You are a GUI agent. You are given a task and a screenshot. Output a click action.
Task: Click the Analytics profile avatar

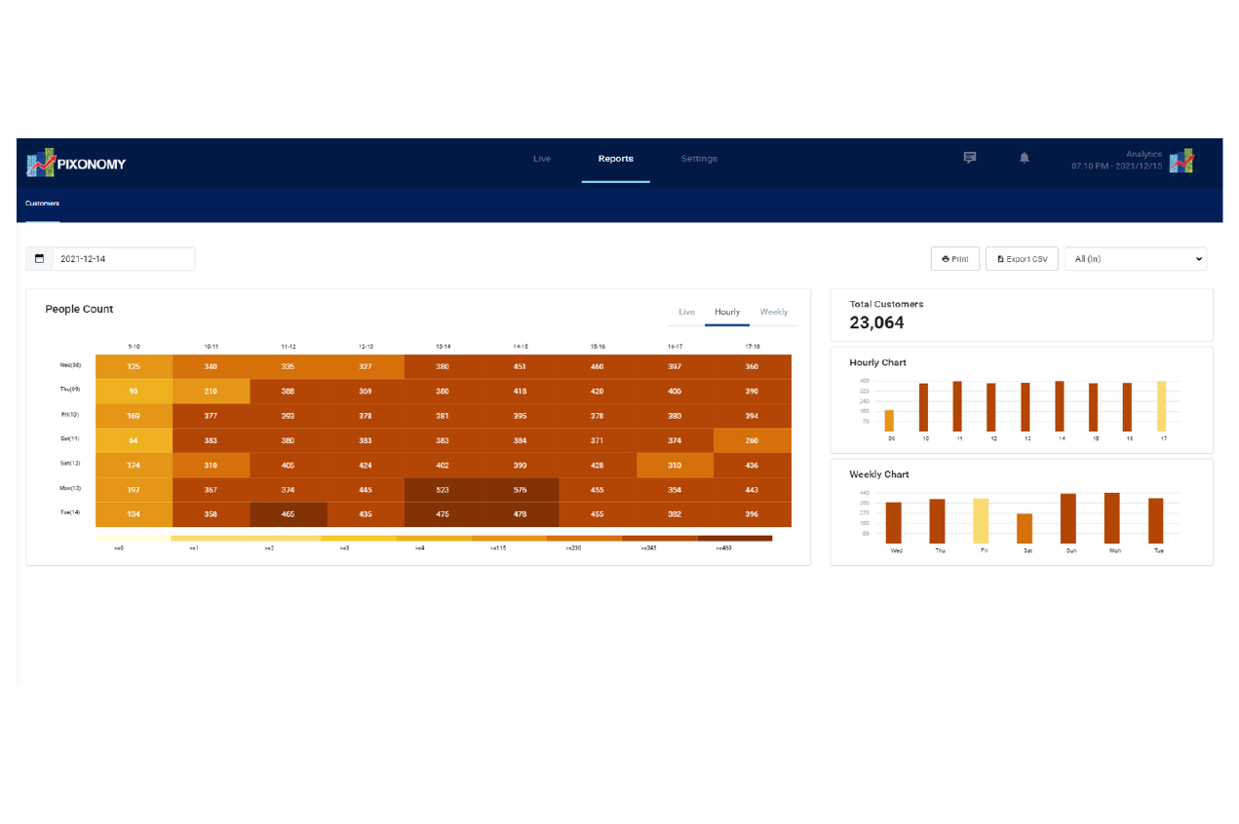(x=1181, y=161)
